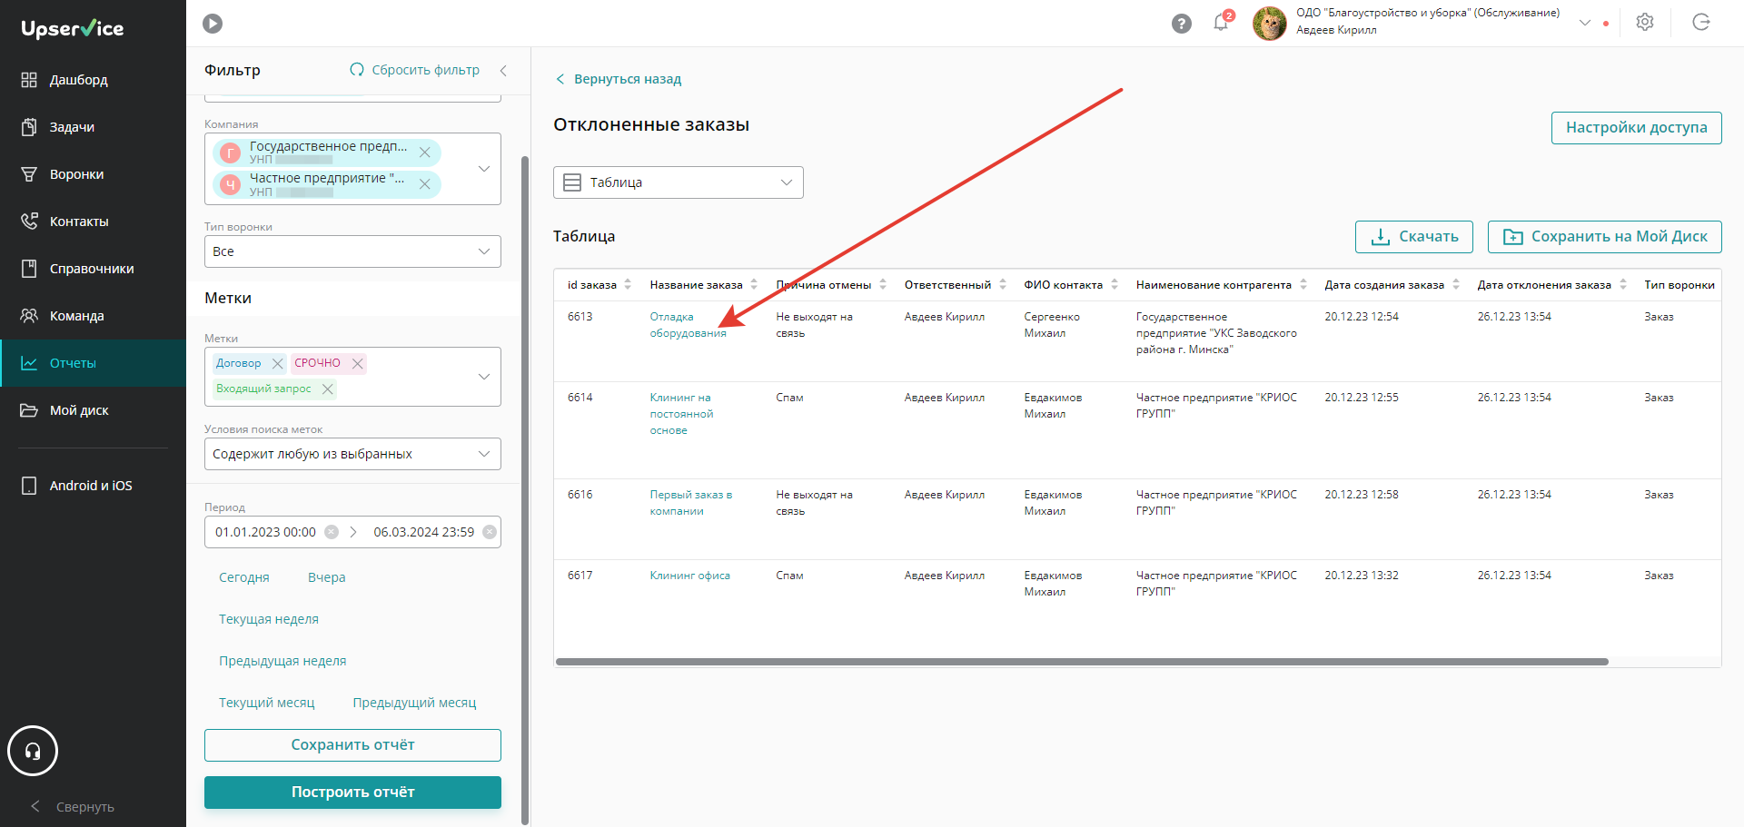Select Отчеты in the sidebar

click(93, 363)
